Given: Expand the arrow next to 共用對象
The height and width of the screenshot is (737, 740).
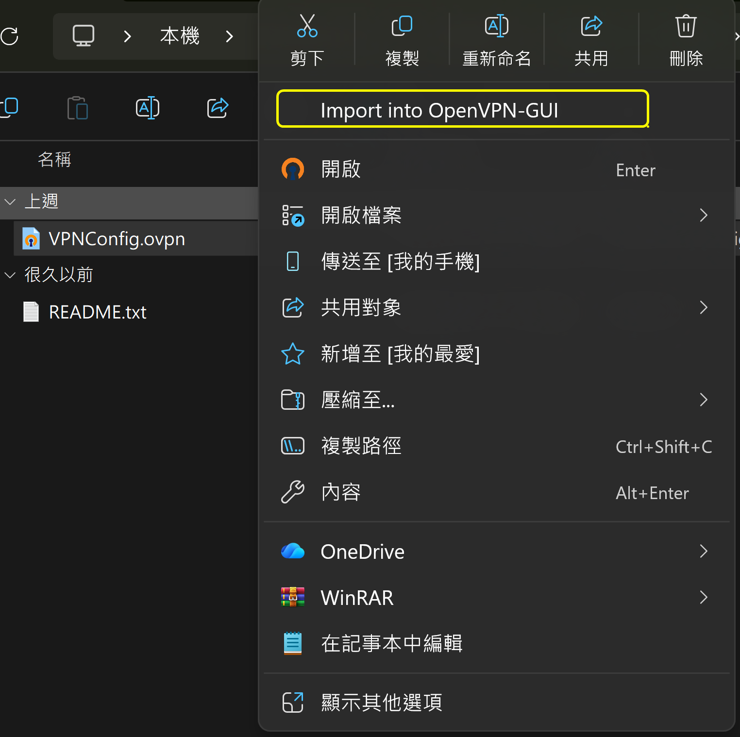Looking at the screenshot, I should [x=704, y=307].
